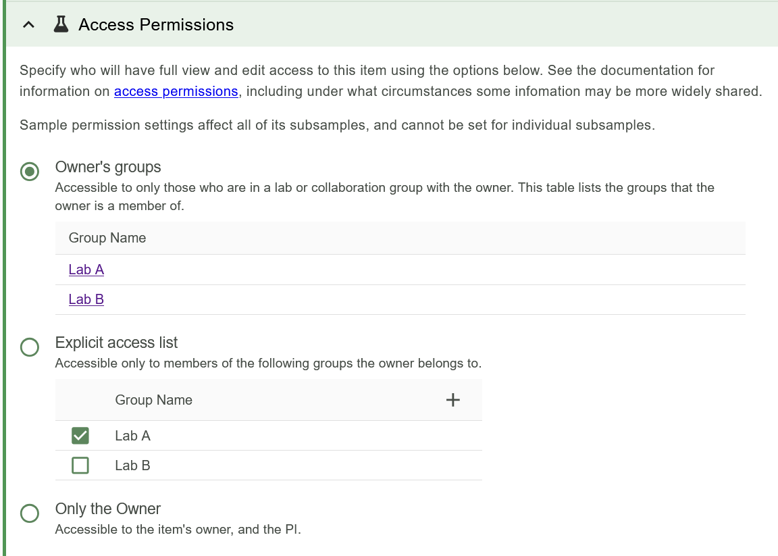This screenshot has width=778, height=556.
Task: Select the Only the Owner radio button
Action: pos(30,513)
